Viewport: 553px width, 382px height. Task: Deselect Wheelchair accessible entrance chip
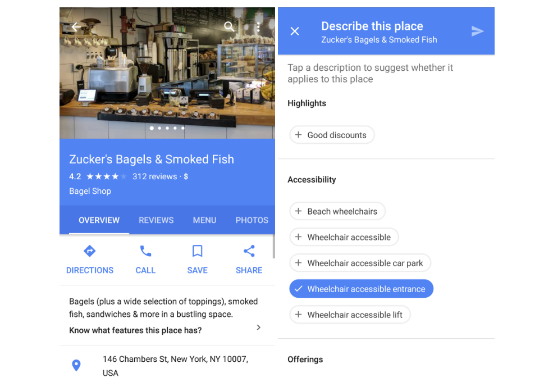(x=361, y=289)
